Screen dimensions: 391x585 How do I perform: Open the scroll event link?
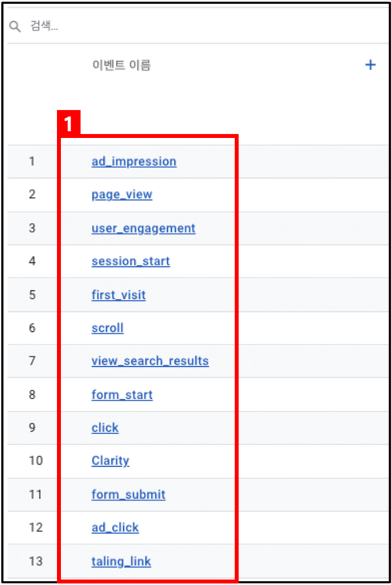107,328
